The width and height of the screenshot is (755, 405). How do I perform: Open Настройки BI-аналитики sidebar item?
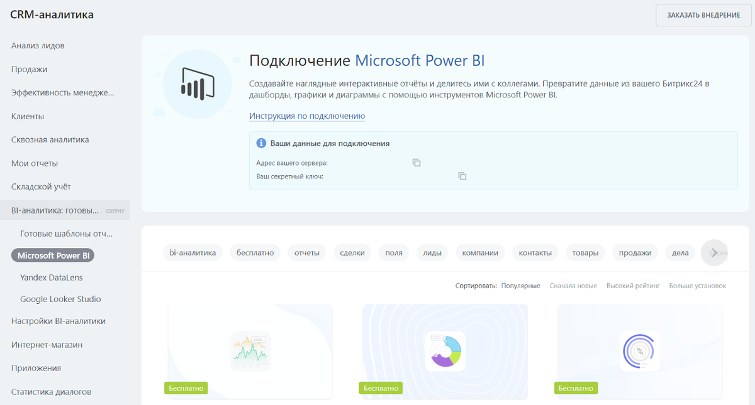(59, 321)
